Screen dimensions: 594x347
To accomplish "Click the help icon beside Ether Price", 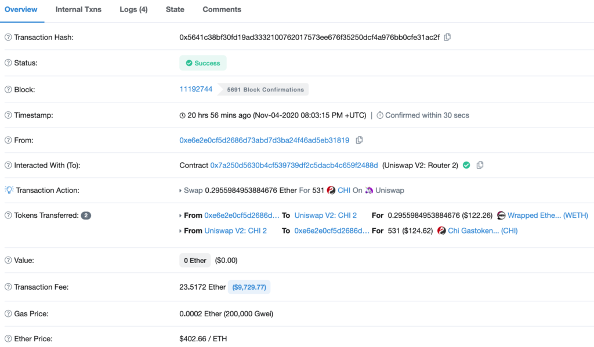I will [x=8, y=339].
